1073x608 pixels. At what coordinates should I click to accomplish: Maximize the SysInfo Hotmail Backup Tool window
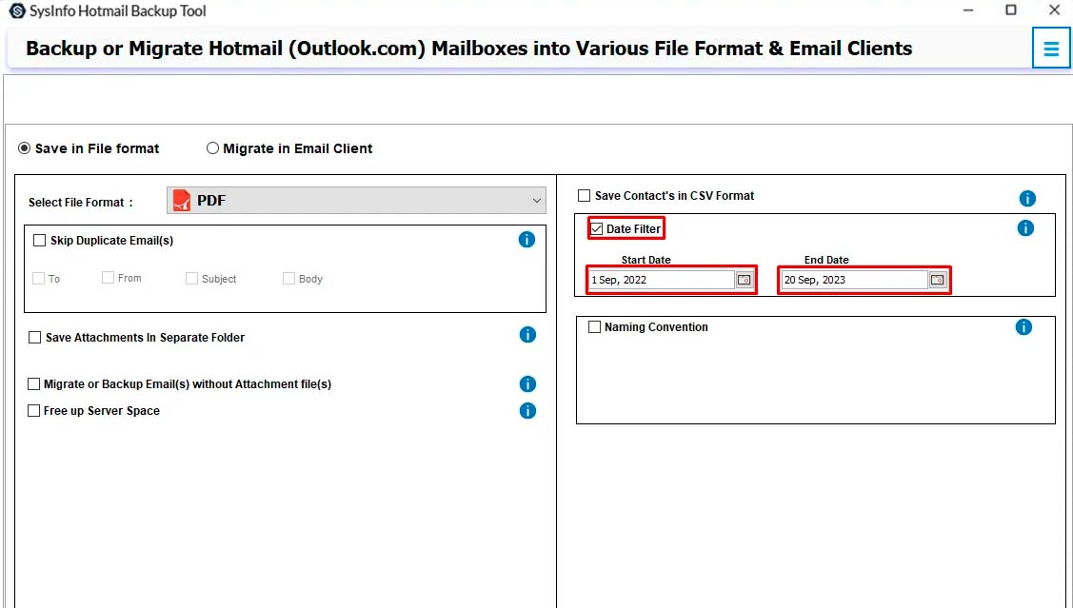coord(1011,10)
